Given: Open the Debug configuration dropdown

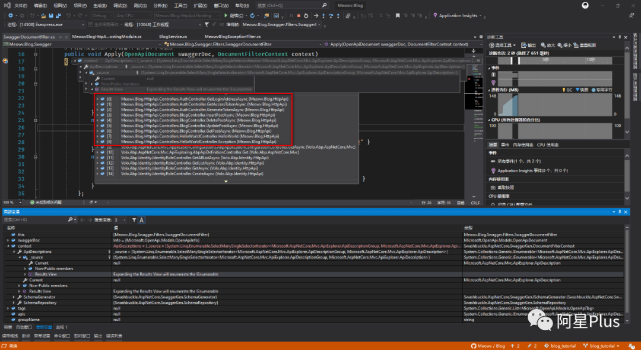Looking at the screenshot, I should [102, 15].
